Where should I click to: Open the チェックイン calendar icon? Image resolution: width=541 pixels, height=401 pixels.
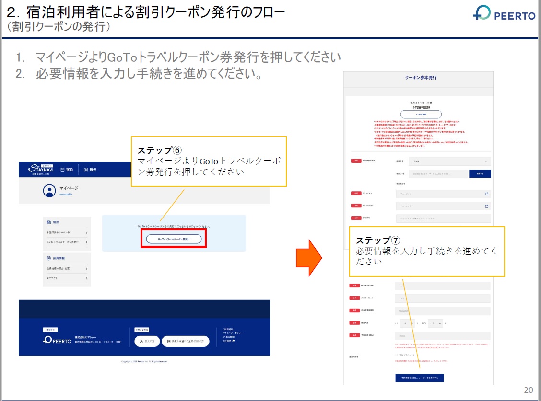click(486, 194)
